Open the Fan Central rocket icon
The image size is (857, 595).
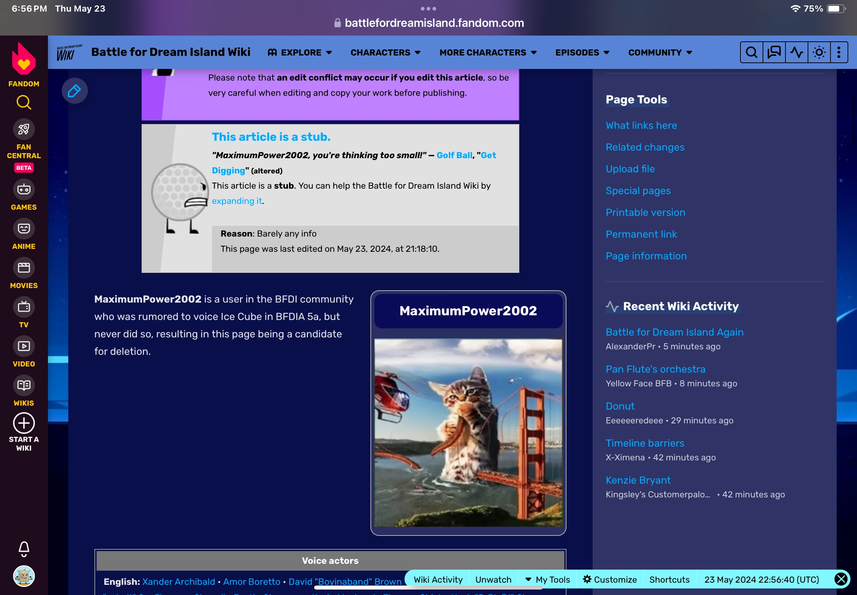pos(24,129)
